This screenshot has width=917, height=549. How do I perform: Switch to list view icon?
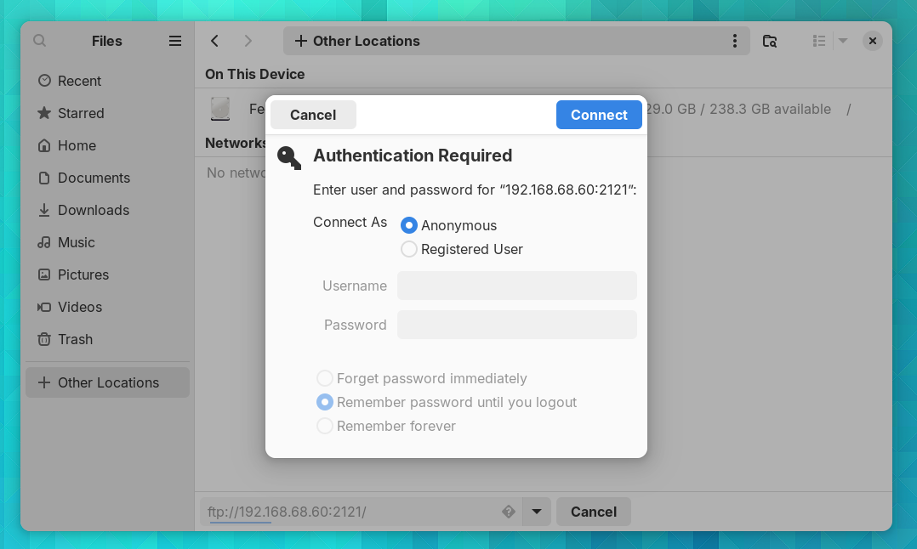[x=818, y=41]
